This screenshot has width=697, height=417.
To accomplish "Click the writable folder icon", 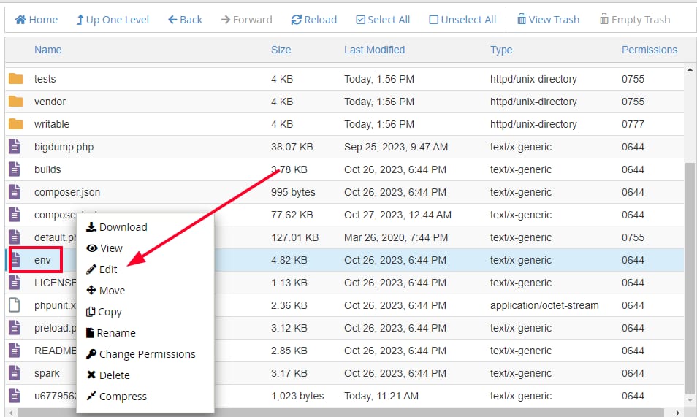I will (x=16, y=124).
